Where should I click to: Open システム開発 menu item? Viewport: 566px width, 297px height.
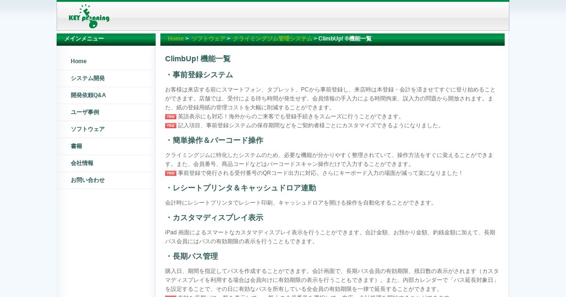(x=106, y=78)
